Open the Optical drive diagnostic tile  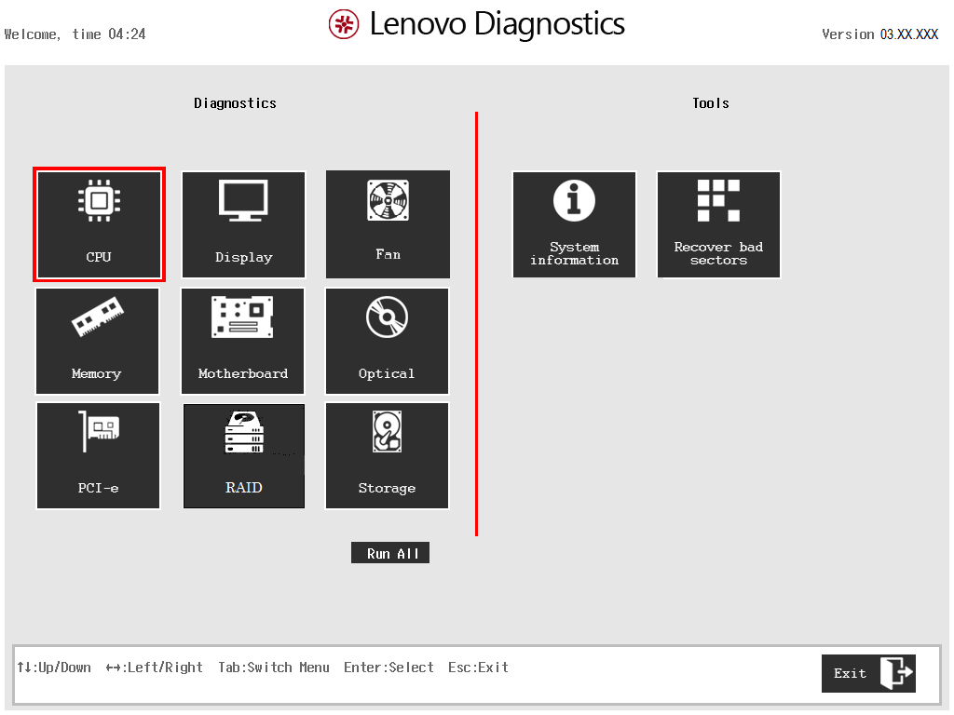tap(387, 341)
